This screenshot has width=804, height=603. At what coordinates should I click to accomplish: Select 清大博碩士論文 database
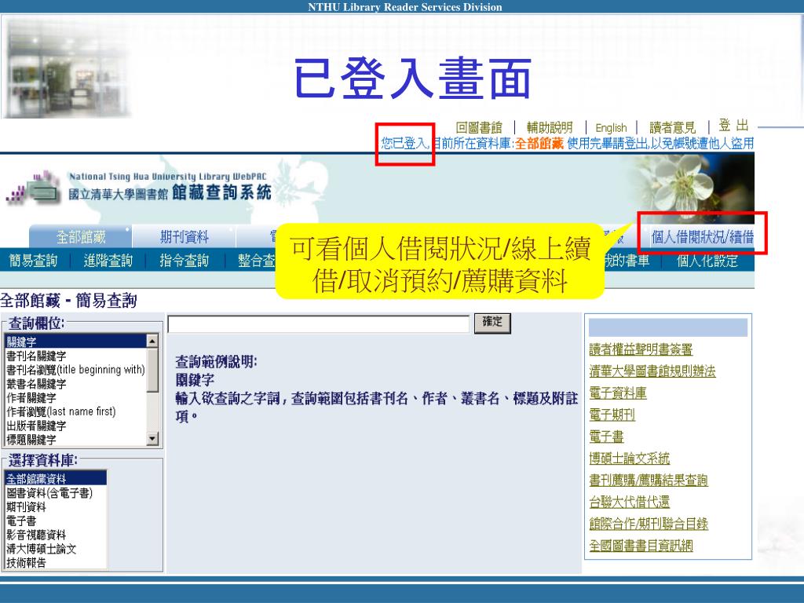[56, 549]
